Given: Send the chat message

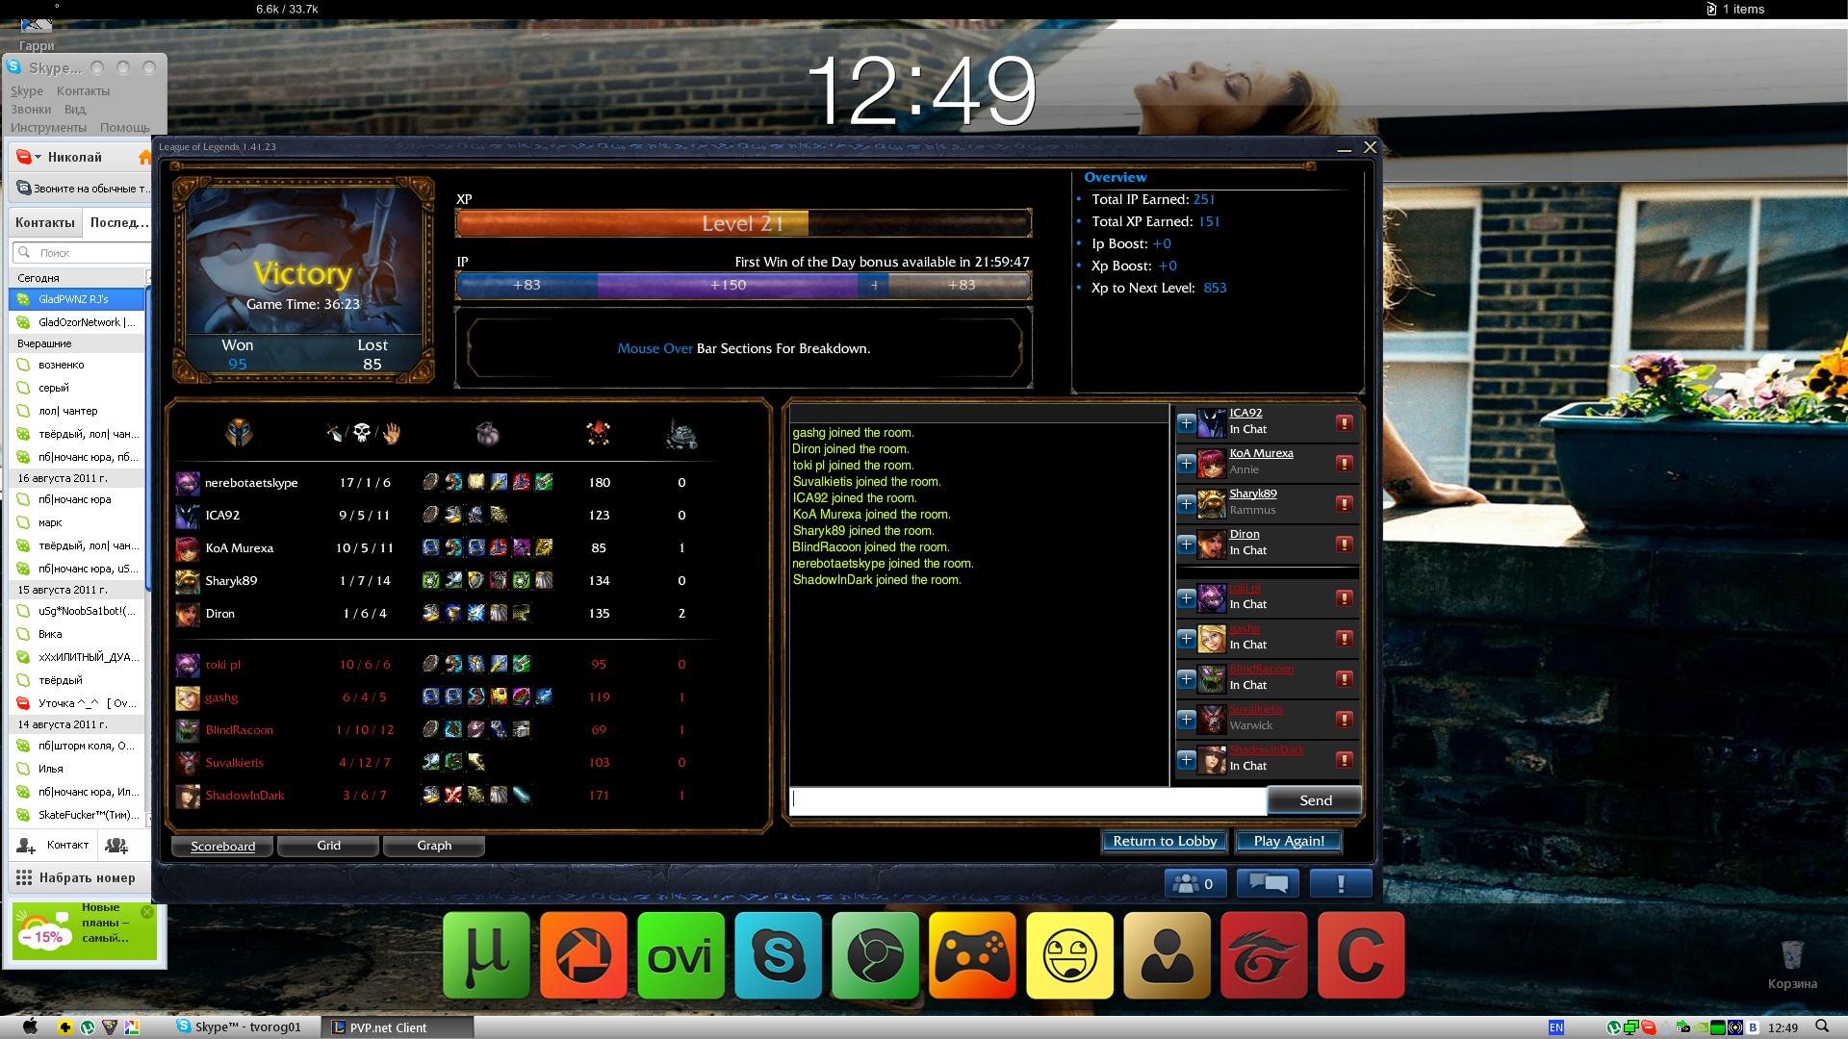Looking at the screenshot, I should tap(1315, 800).
